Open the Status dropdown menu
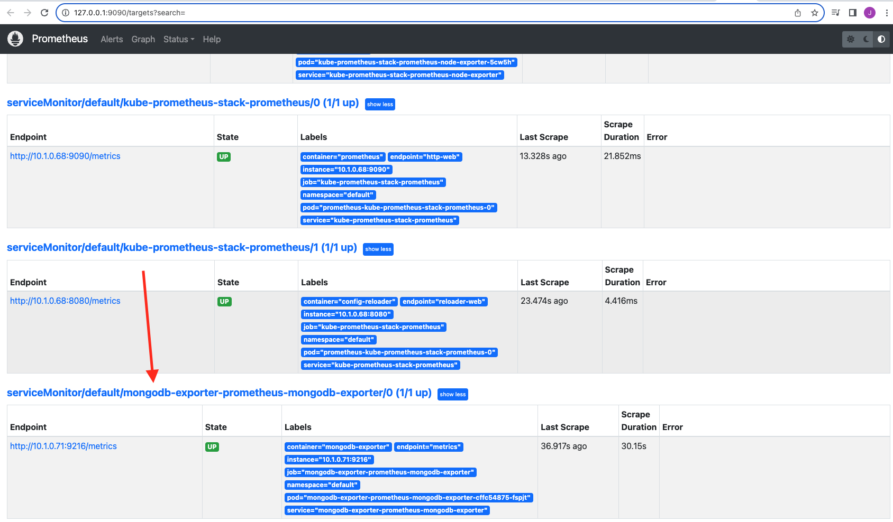This screenshot has width=893, height=522. coord(178,39)
